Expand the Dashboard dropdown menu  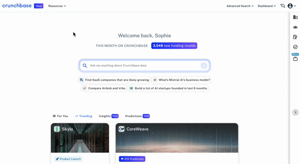click(267, 6)
